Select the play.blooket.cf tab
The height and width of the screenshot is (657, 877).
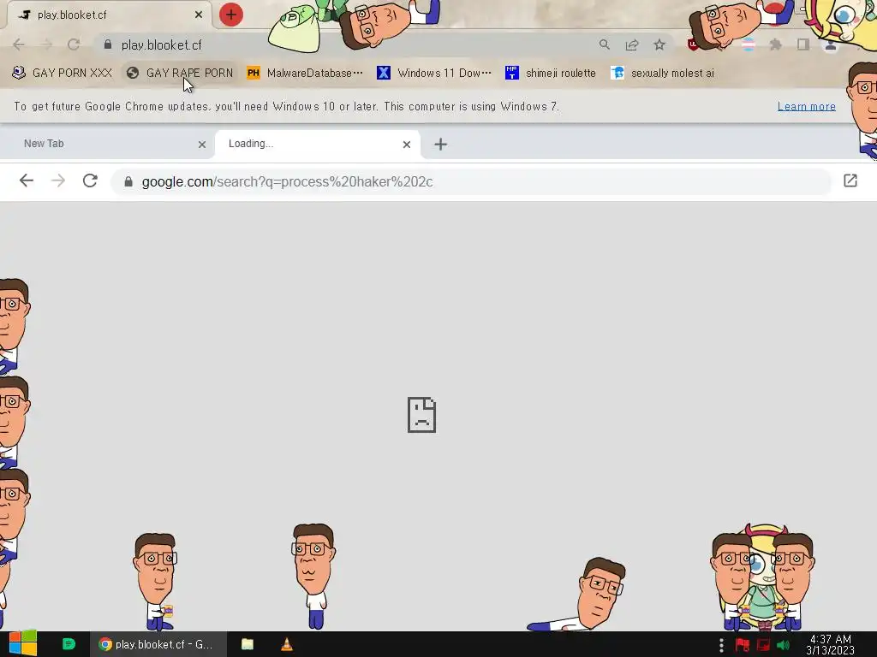[x=109, y=15]
